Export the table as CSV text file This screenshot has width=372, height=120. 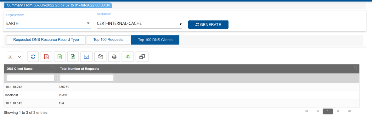[x=60, y=57]
